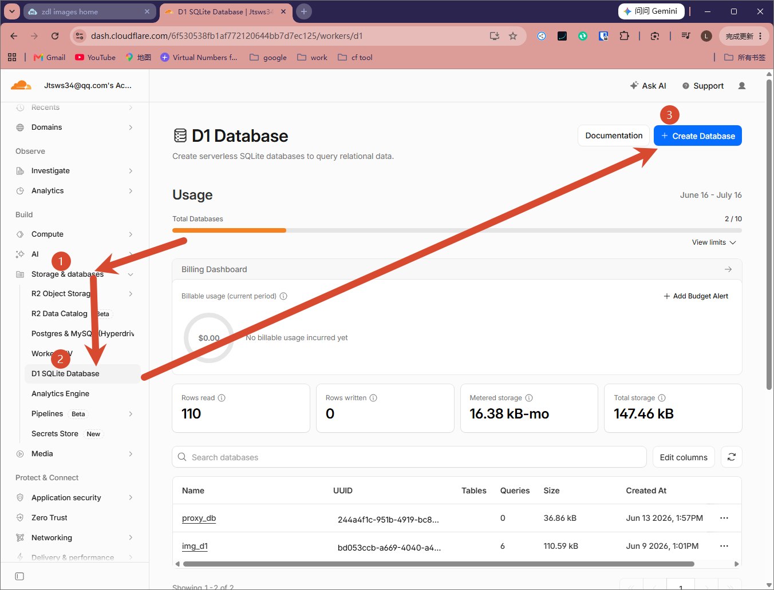The height and width of the screenshot is (590, 774).
Task: Expand the Analytics sidebar section
Action: (x=131, y=191)
